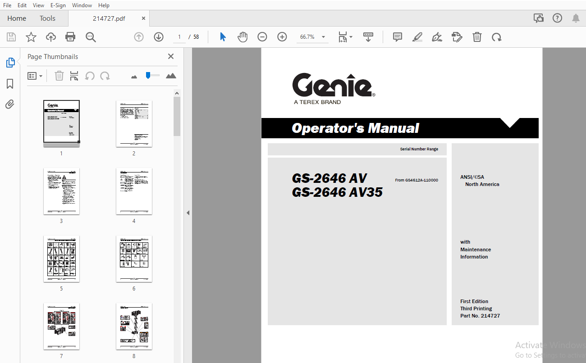Delete selected pages in thumbnails panel
The width and height of the screenshot is (586, 363).
click(59, 76)
